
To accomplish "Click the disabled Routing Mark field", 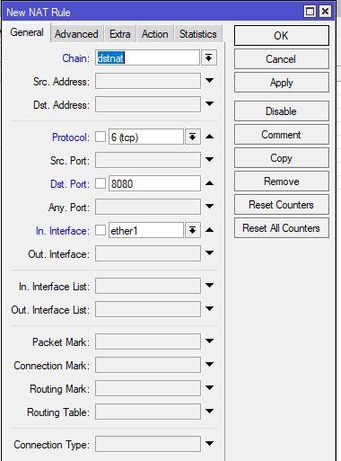I will click(148, 388).
